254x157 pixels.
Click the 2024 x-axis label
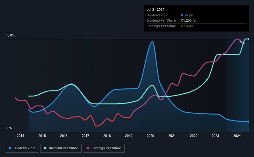237,136
